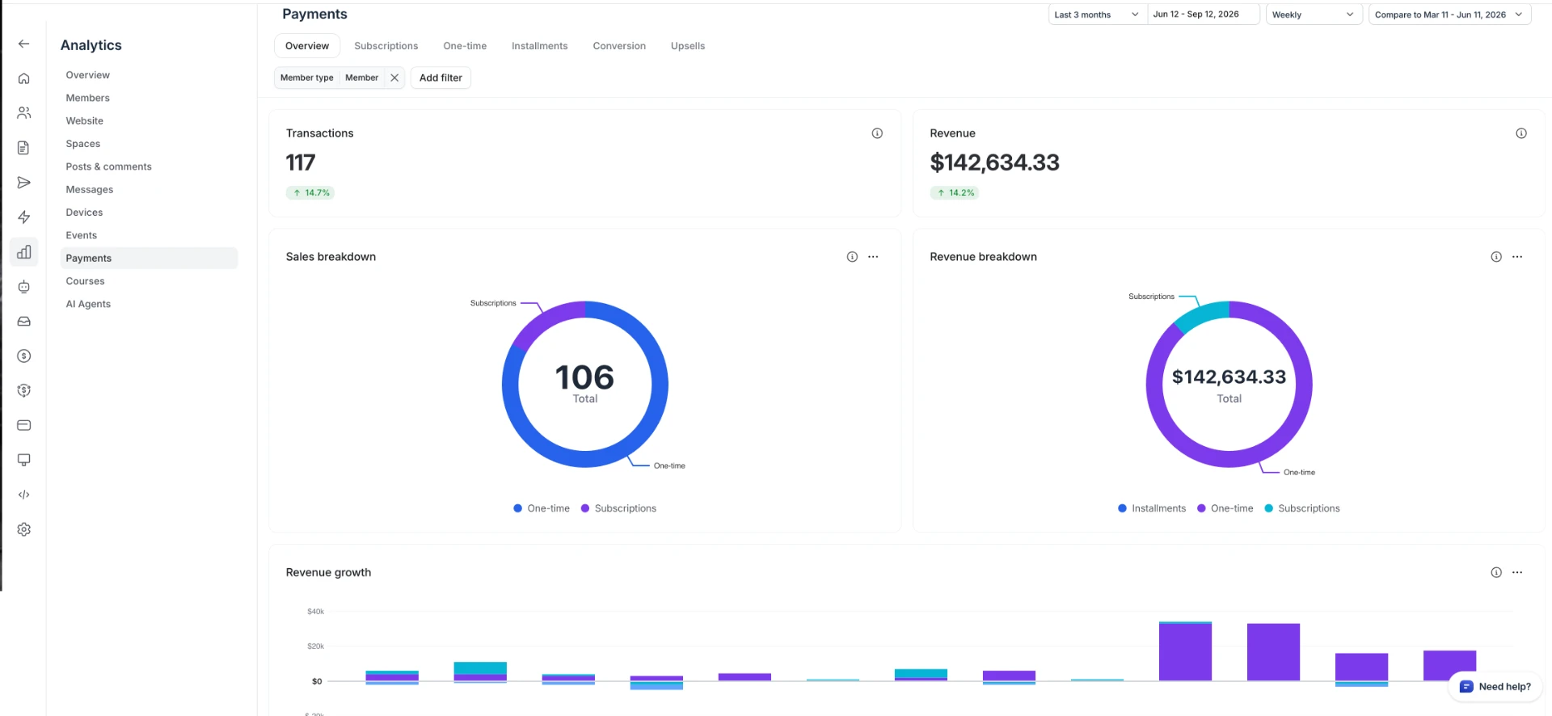Open the settings gear icon

tap(23, 529)
